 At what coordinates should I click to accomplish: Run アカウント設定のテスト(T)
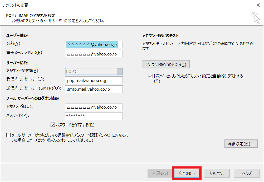(x=166, y=64)
